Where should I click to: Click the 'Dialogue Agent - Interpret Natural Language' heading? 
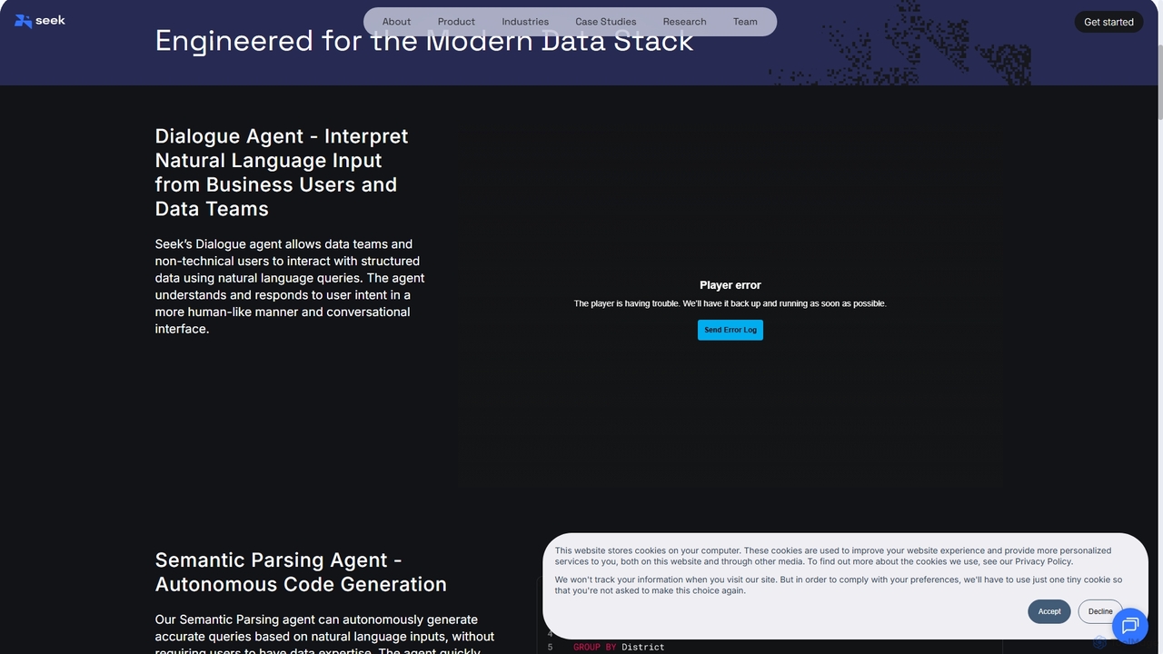click(x=282, y=173)
